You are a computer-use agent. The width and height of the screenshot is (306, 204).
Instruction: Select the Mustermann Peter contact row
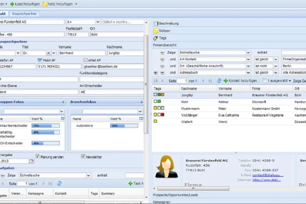tap(229, 108)
